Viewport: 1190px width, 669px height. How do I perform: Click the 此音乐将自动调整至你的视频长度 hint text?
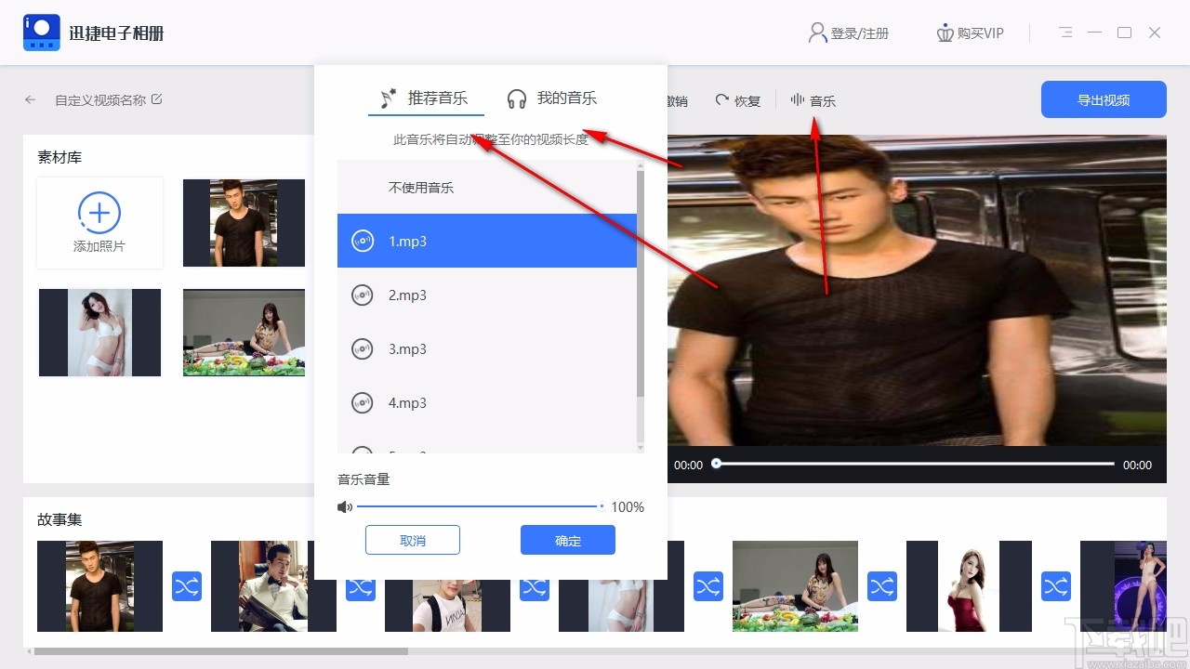(x=491, y=140)
